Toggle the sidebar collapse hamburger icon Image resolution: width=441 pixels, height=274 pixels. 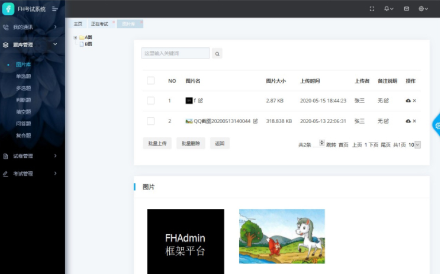coord(55,9)
